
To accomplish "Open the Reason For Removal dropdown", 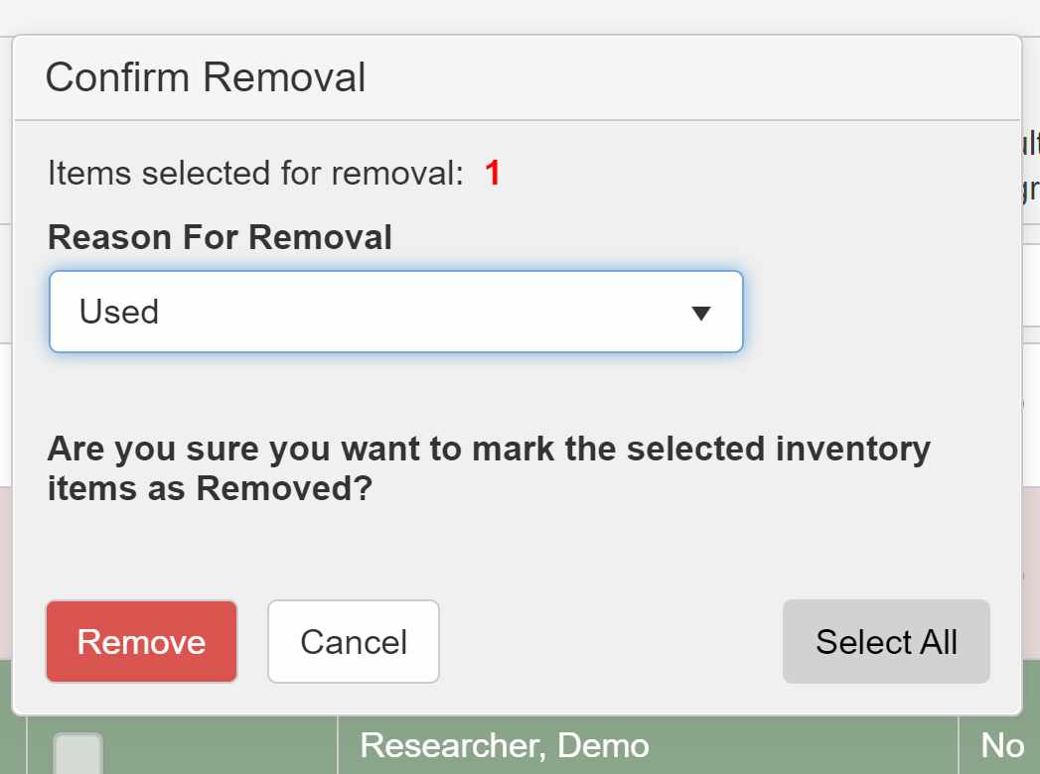I will coord(395,312).
